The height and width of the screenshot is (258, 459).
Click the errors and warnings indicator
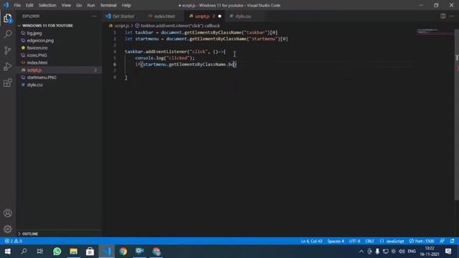tap(13, 241)
